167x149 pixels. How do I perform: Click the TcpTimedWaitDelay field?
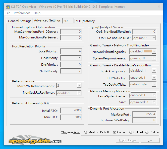pyautogui.click(x=144, y=120)
